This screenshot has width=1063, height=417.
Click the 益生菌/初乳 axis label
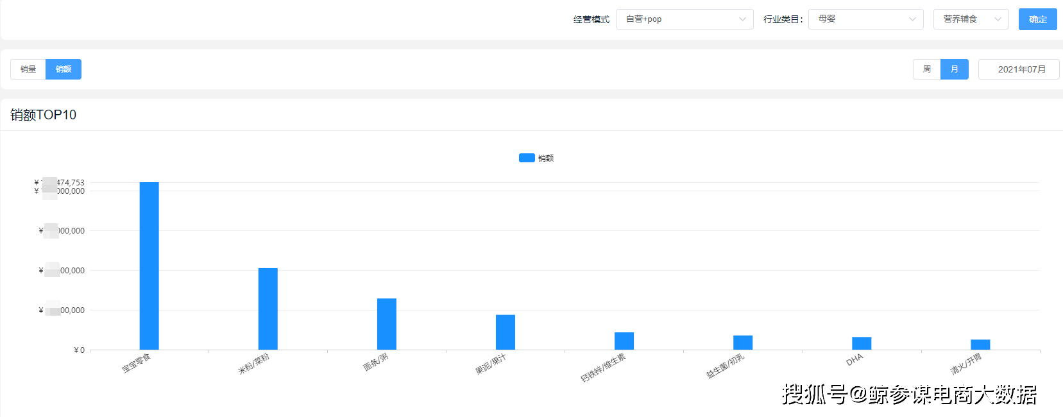726,366
